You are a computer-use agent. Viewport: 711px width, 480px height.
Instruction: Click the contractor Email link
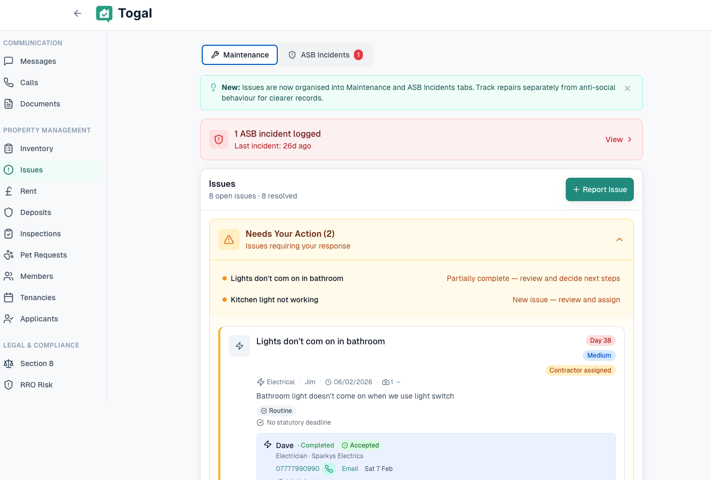point(350,469)
